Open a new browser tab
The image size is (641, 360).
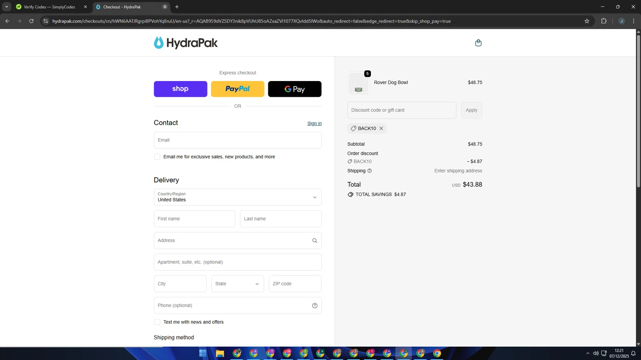177,7
